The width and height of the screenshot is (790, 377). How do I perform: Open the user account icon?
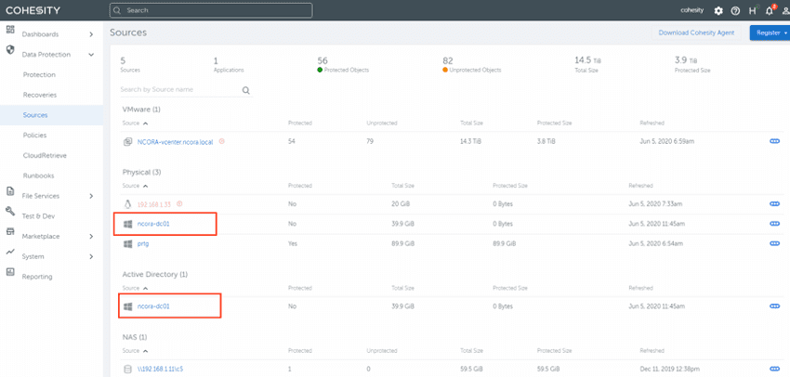(785, 10)
